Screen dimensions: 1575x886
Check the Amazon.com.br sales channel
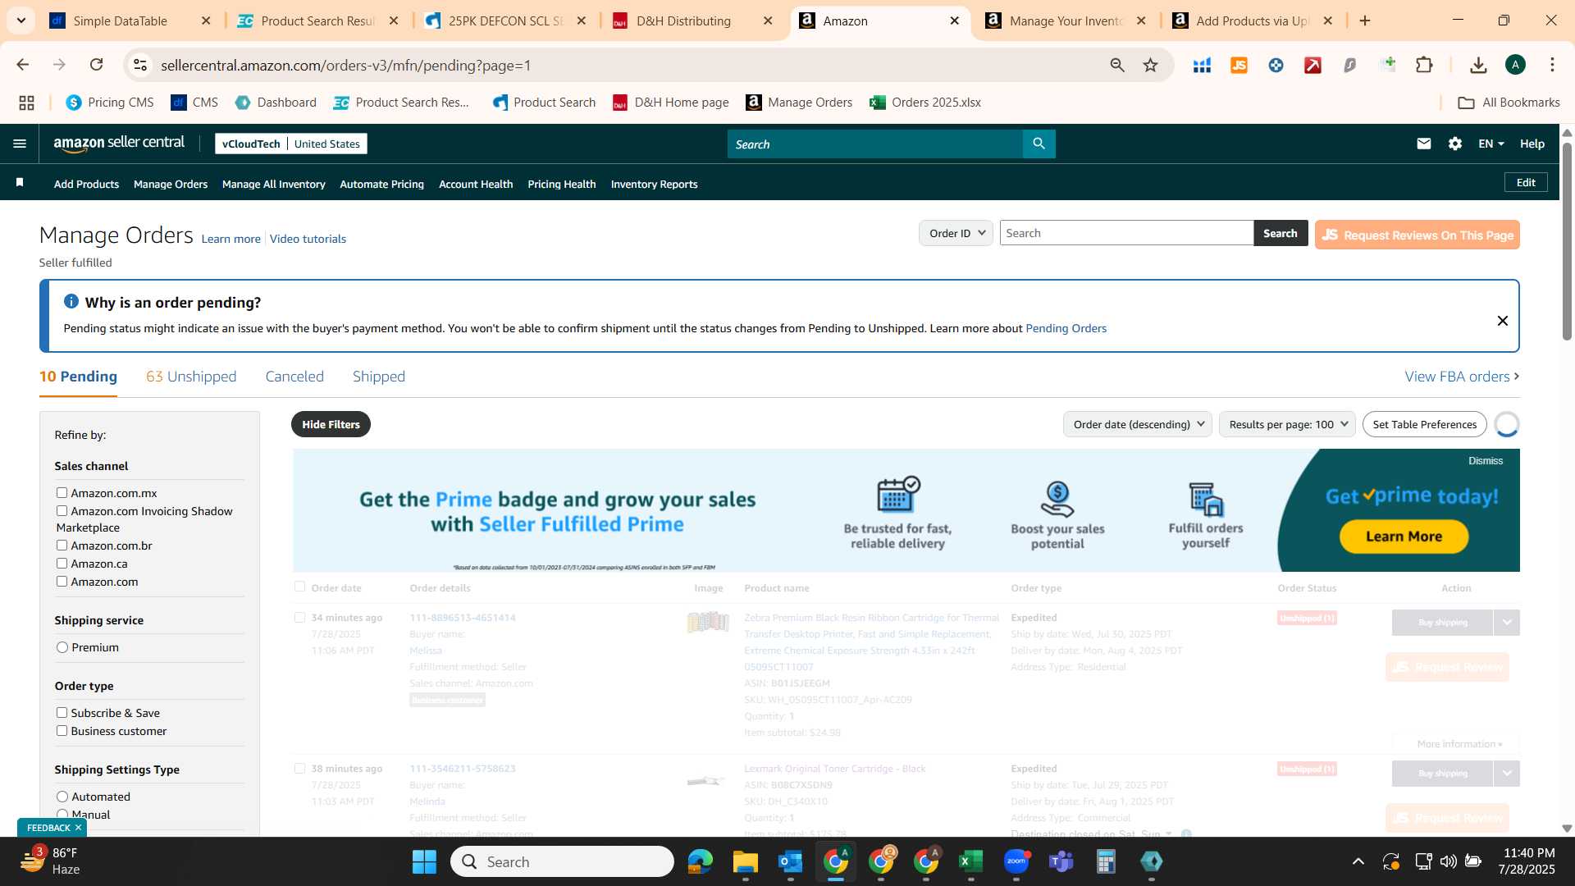[62, 545]
